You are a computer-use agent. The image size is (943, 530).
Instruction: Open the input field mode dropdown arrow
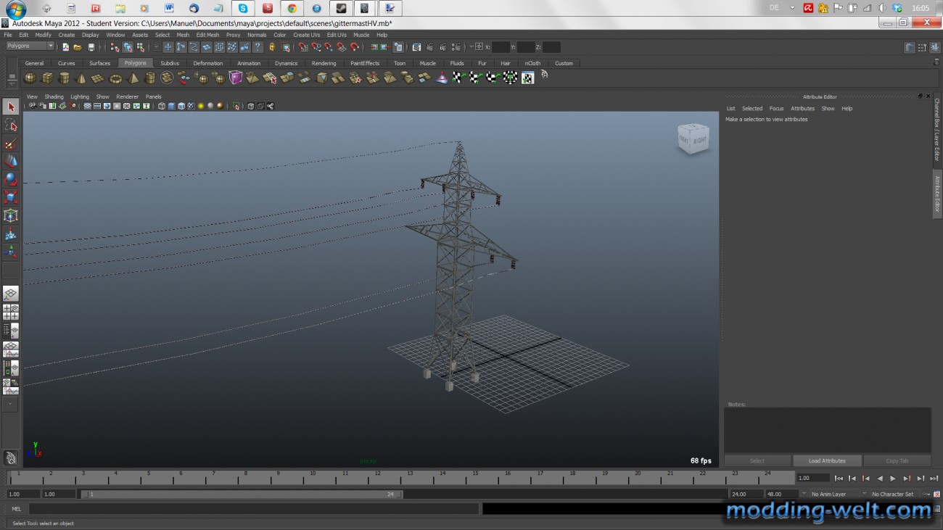pyautogui.click(x=471, y=47)
